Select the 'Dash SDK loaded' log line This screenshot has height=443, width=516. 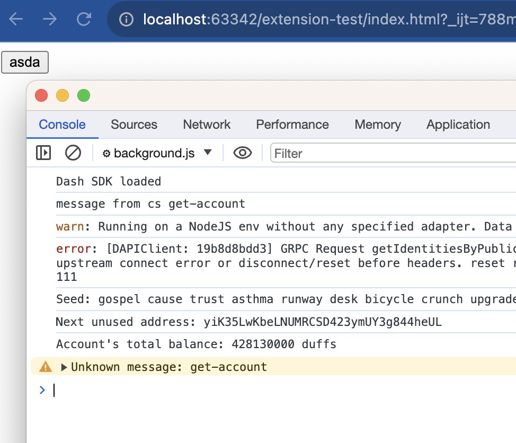pos(109,181)
